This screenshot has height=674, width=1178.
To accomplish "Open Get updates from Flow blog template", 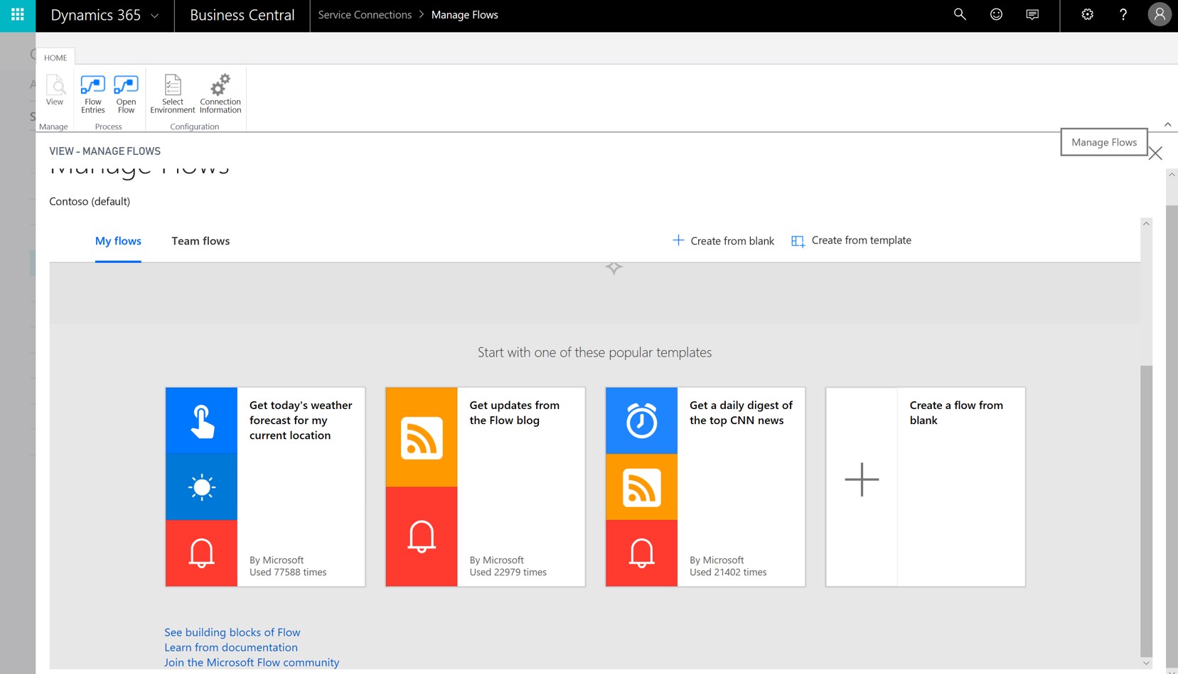I will (x=486, y=487).
